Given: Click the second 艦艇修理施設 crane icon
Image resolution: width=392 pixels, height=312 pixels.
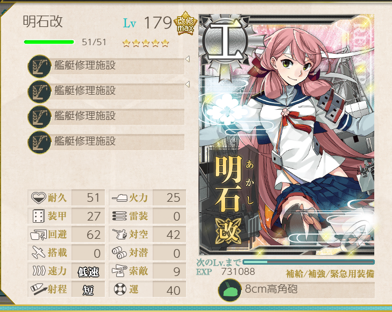Looking at the screenshot, I should click(x=39, y=92).
